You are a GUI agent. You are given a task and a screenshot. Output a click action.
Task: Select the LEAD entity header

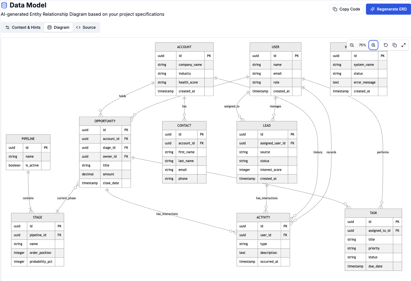[x=267, y=126]
